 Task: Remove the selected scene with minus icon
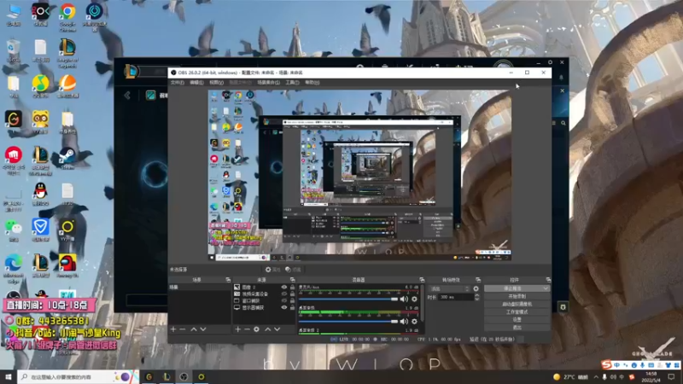(183, 329)
